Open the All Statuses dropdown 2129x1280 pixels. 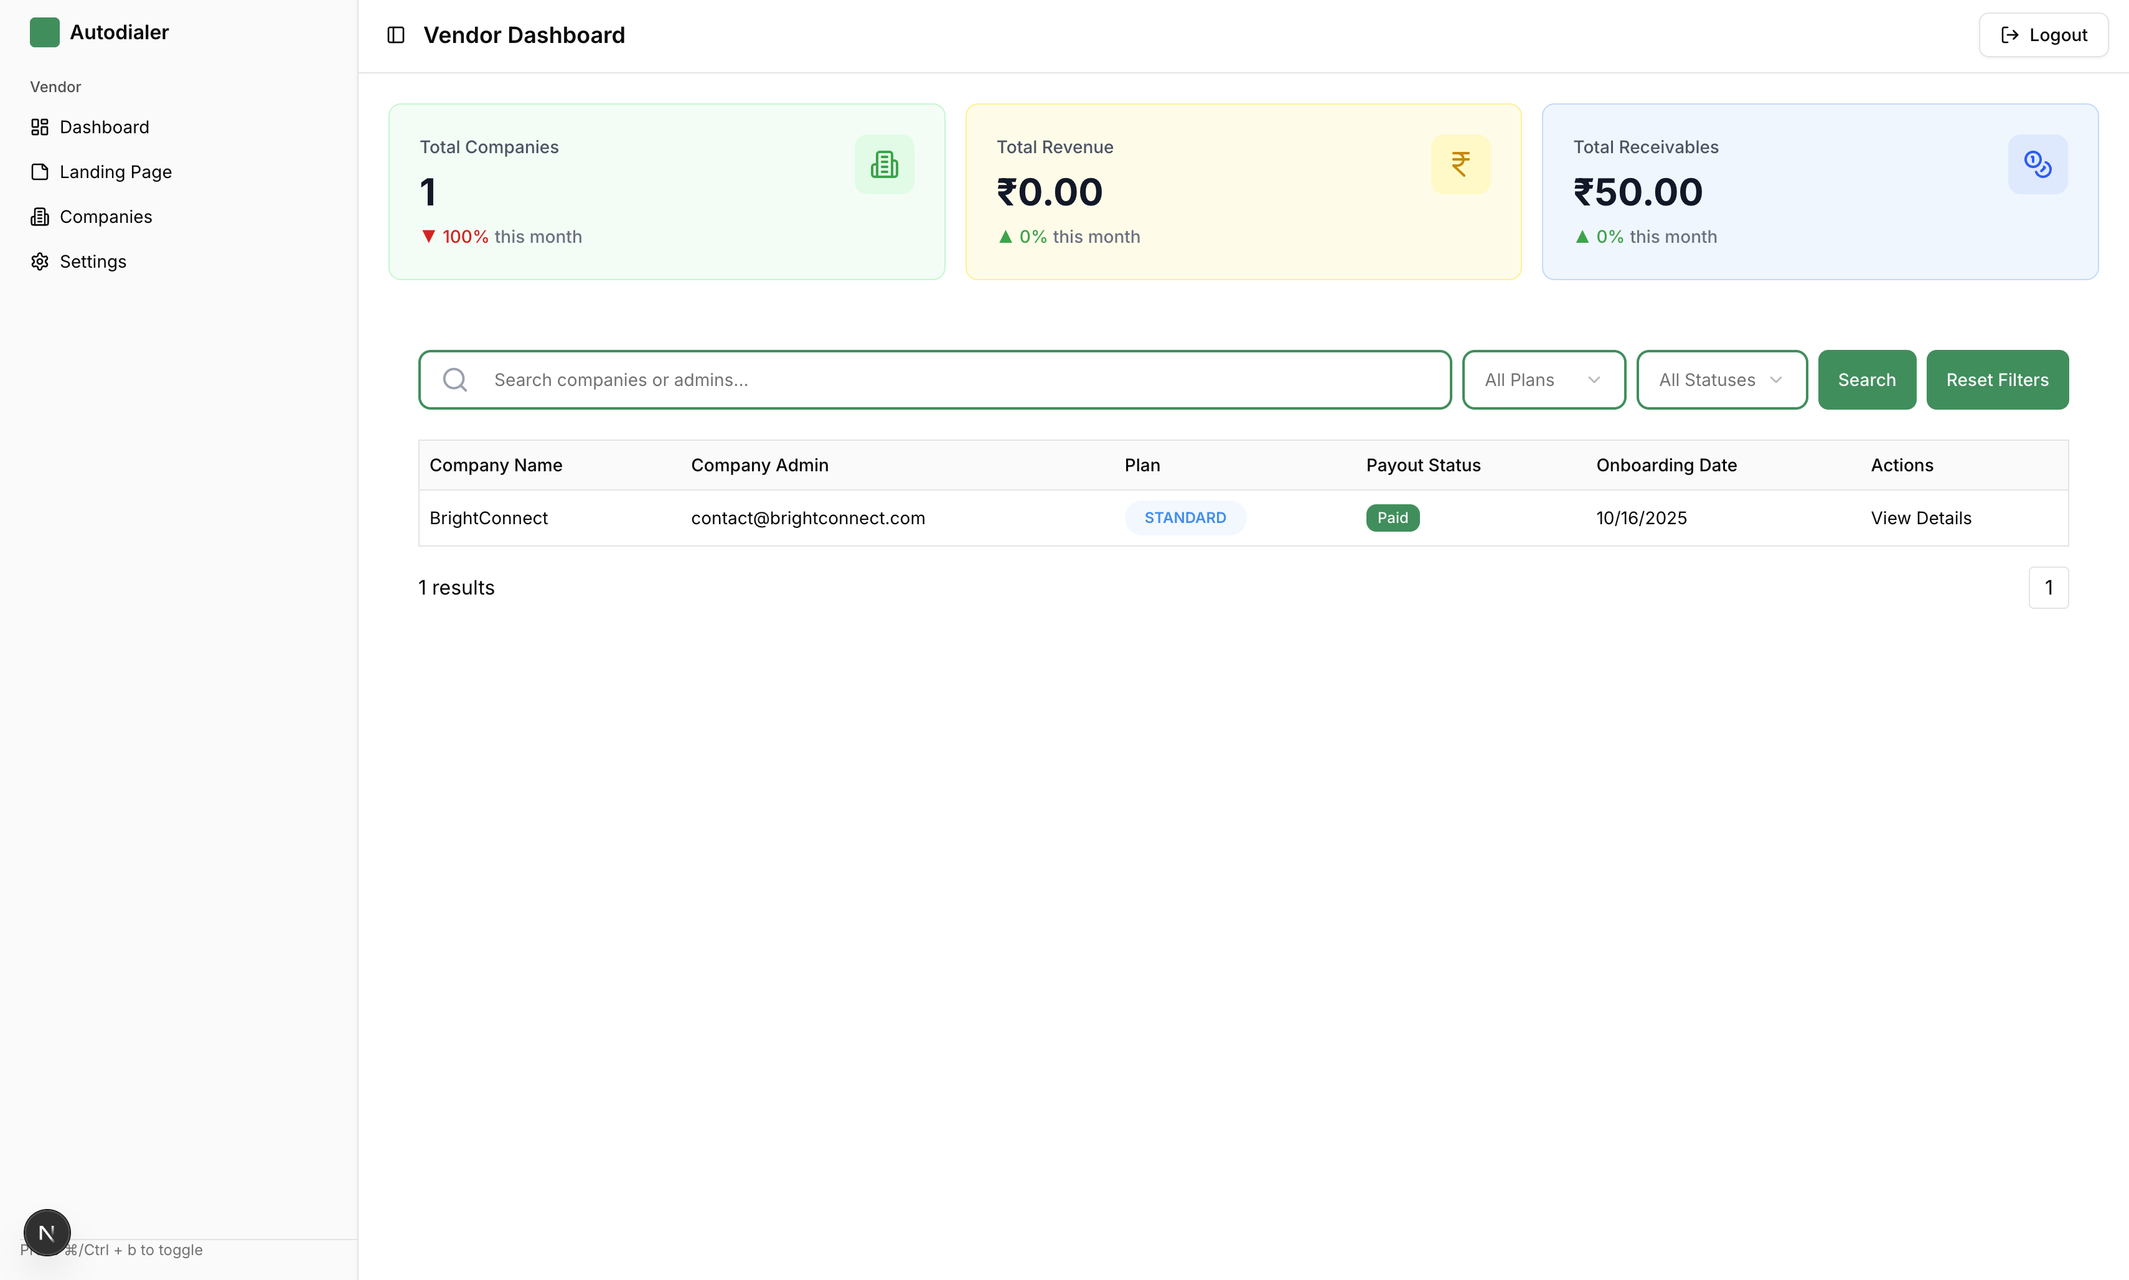(x=1721, y=380)
